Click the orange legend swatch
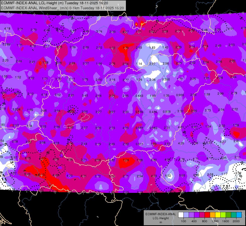The image size is (246, 226). pos(213,215)
